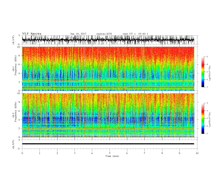Click the ch.1 spectrogram panel

(x=108, y=69)
